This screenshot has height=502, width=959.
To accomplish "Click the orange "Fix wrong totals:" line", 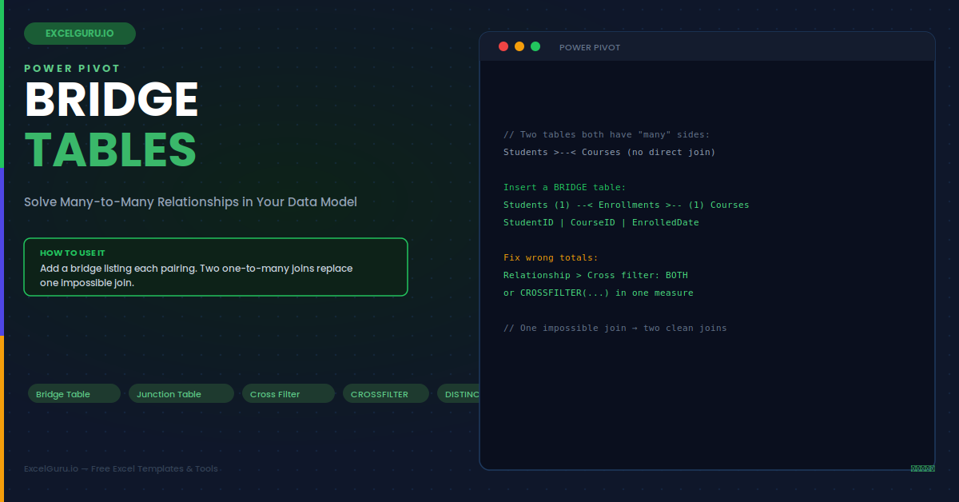I will (551, 257).
